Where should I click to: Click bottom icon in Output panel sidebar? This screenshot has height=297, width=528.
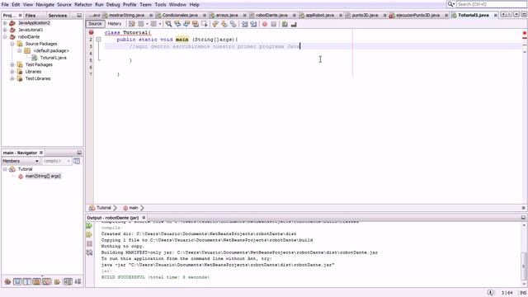[x=89, y=252]
